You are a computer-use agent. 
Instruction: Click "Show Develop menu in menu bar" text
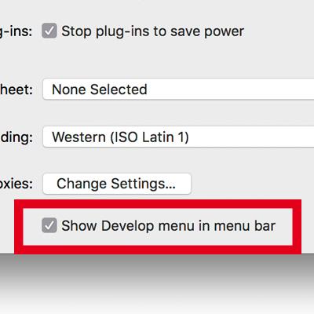[x=168, y=226]
